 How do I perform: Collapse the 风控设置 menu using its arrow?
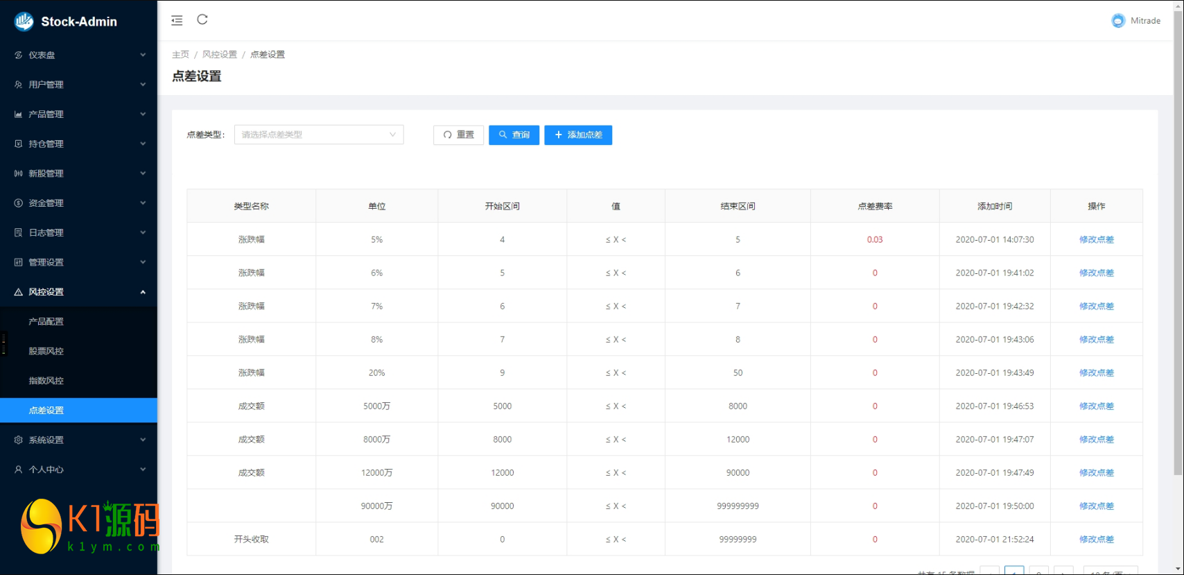point(143,292)
